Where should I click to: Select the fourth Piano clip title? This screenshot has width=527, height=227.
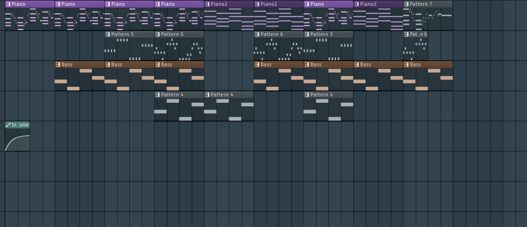[168, 4]
